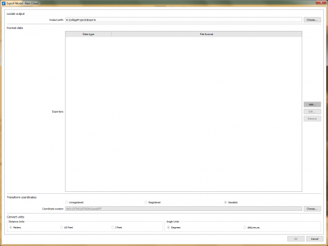Click the Remove exporter button
Screen dimensions: 328x246
click(312, 118)
